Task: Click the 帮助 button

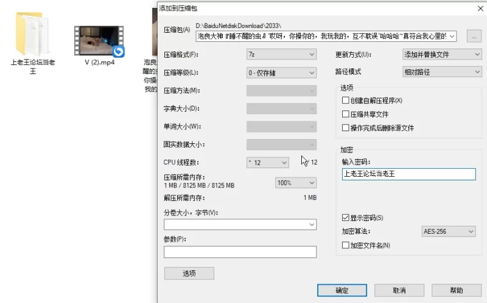Action: [456, 290]
